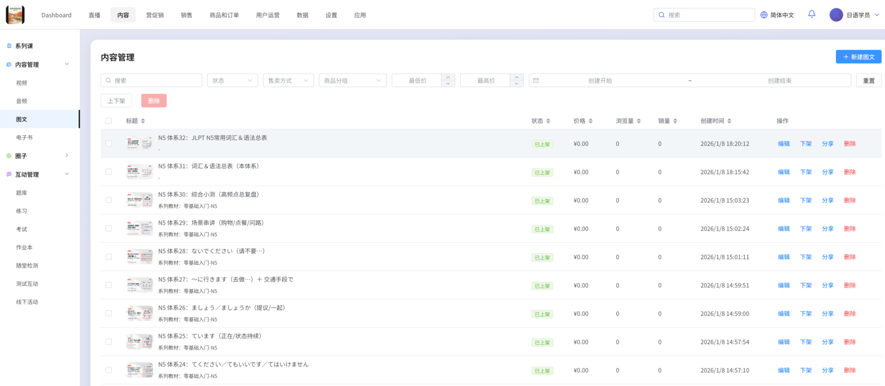Viewport: 885px width, 386px height.
Task: Open the 营促销 top menu
Action: pos(155,15)
